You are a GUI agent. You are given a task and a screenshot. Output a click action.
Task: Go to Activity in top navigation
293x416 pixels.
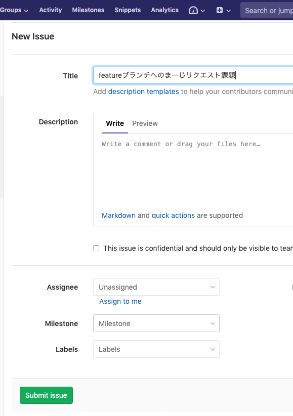coord(51,10)
